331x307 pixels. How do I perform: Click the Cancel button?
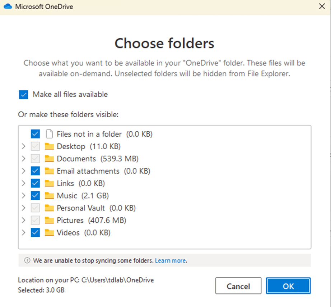[238, 286]
